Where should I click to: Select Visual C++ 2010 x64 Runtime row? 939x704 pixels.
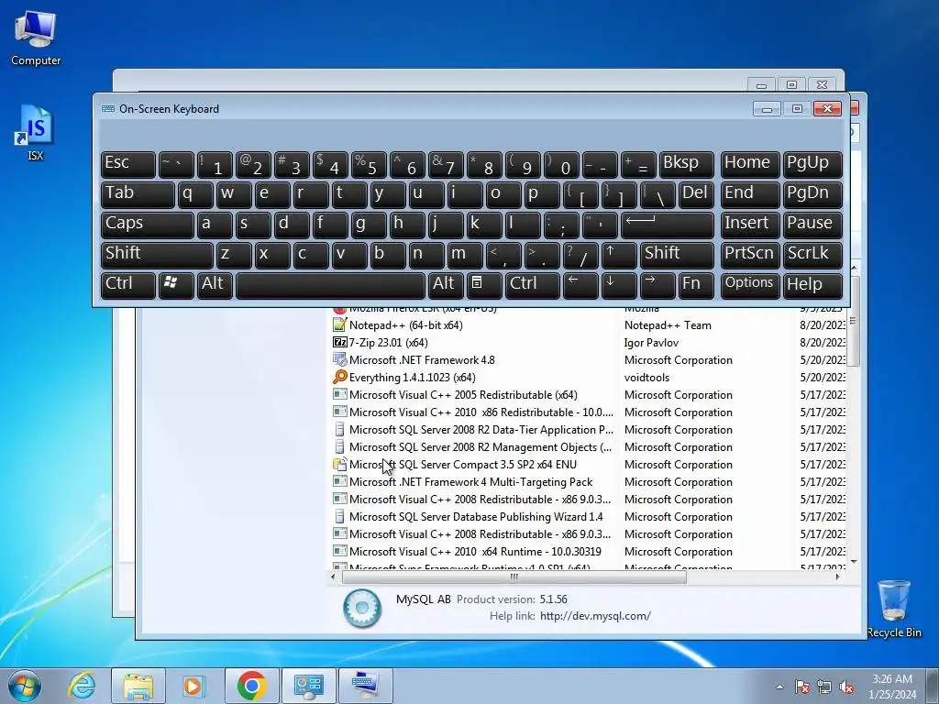pyautogui.click(x=588, y=551)
